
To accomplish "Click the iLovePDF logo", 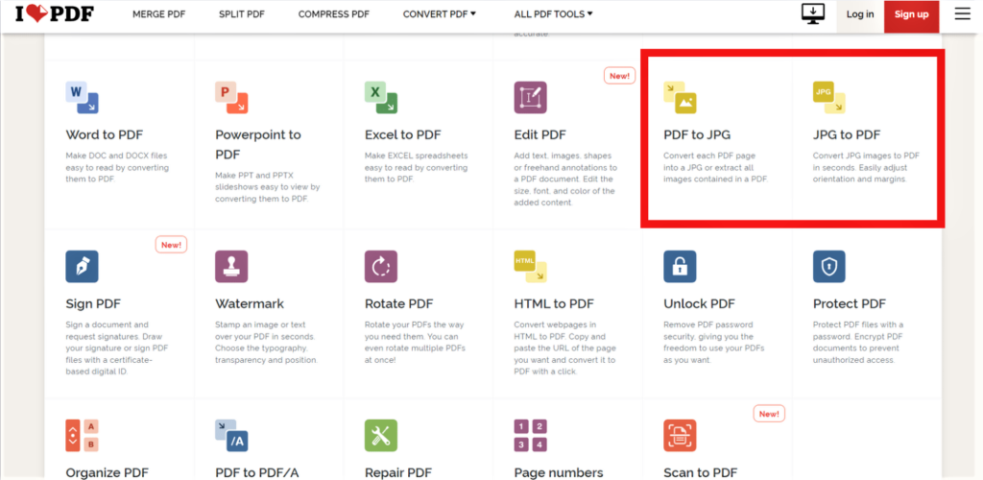I will 57,13.
